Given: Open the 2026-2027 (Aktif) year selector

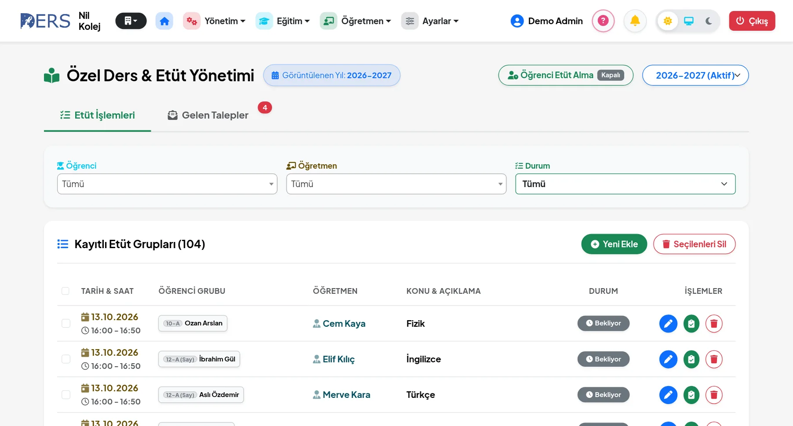Looking at the screenshot, I should [x=695, y=75].
